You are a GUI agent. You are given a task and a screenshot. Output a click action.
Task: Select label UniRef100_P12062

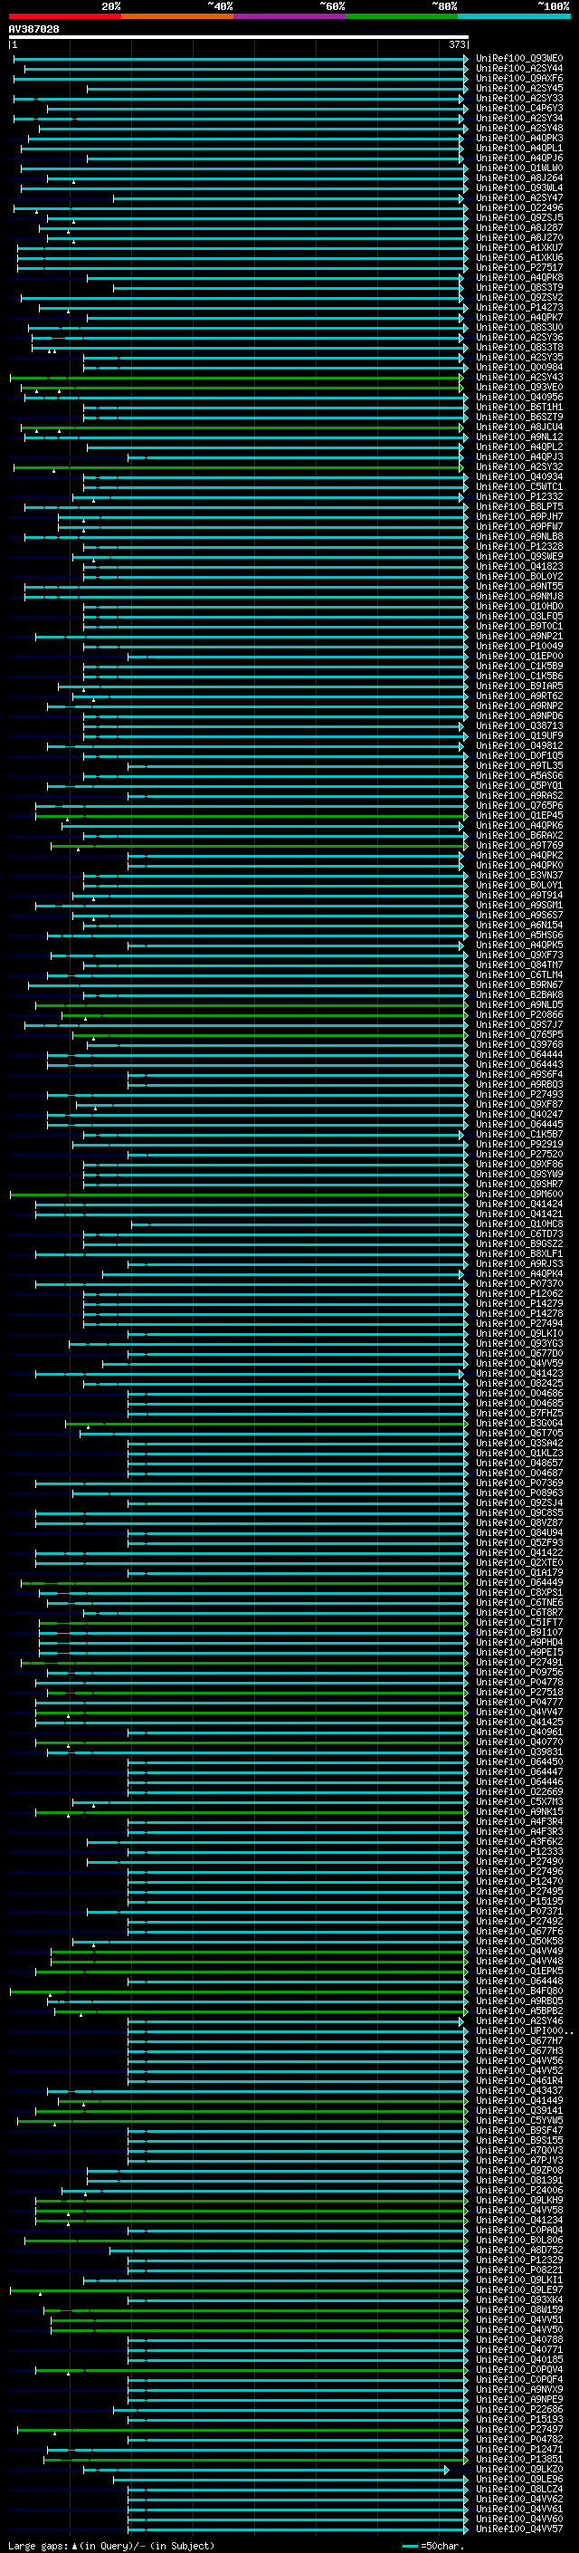point(518,1294)
